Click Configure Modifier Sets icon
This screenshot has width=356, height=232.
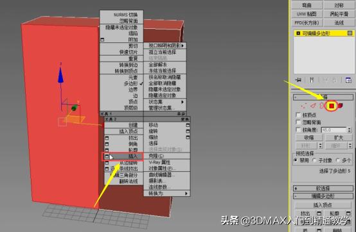click(348, 80)
